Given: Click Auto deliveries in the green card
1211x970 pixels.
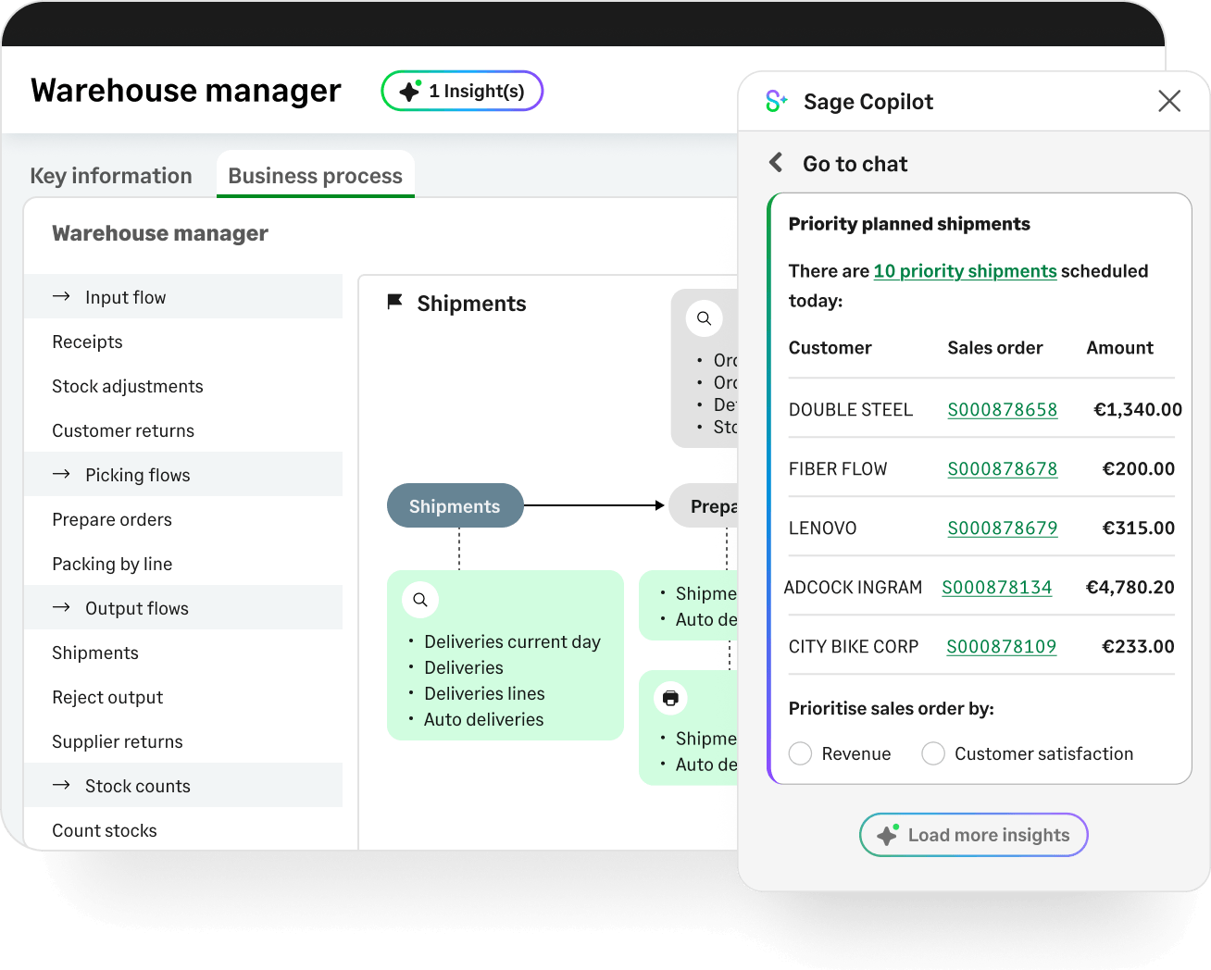Looking at the screenshot, I should [x=483, y=719].
